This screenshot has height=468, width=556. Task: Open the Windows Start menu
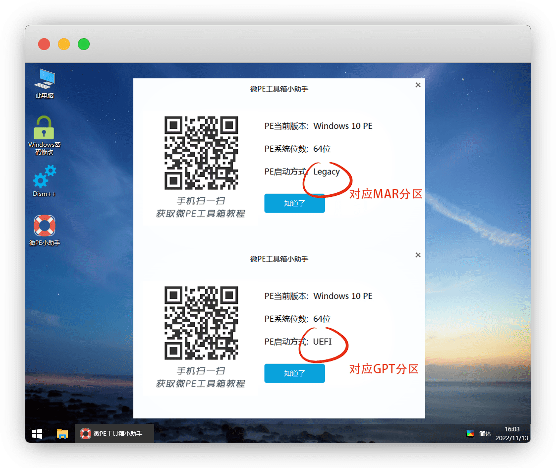(37, 434)
